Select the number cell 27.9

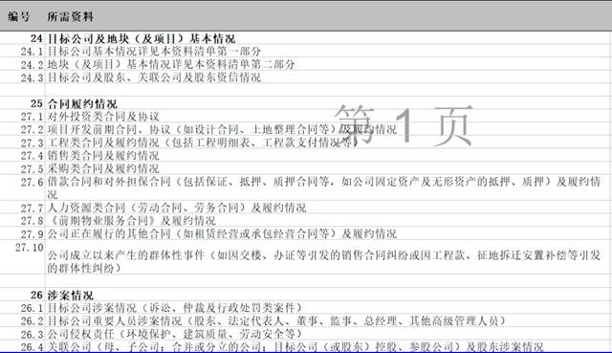pos(32,234)
